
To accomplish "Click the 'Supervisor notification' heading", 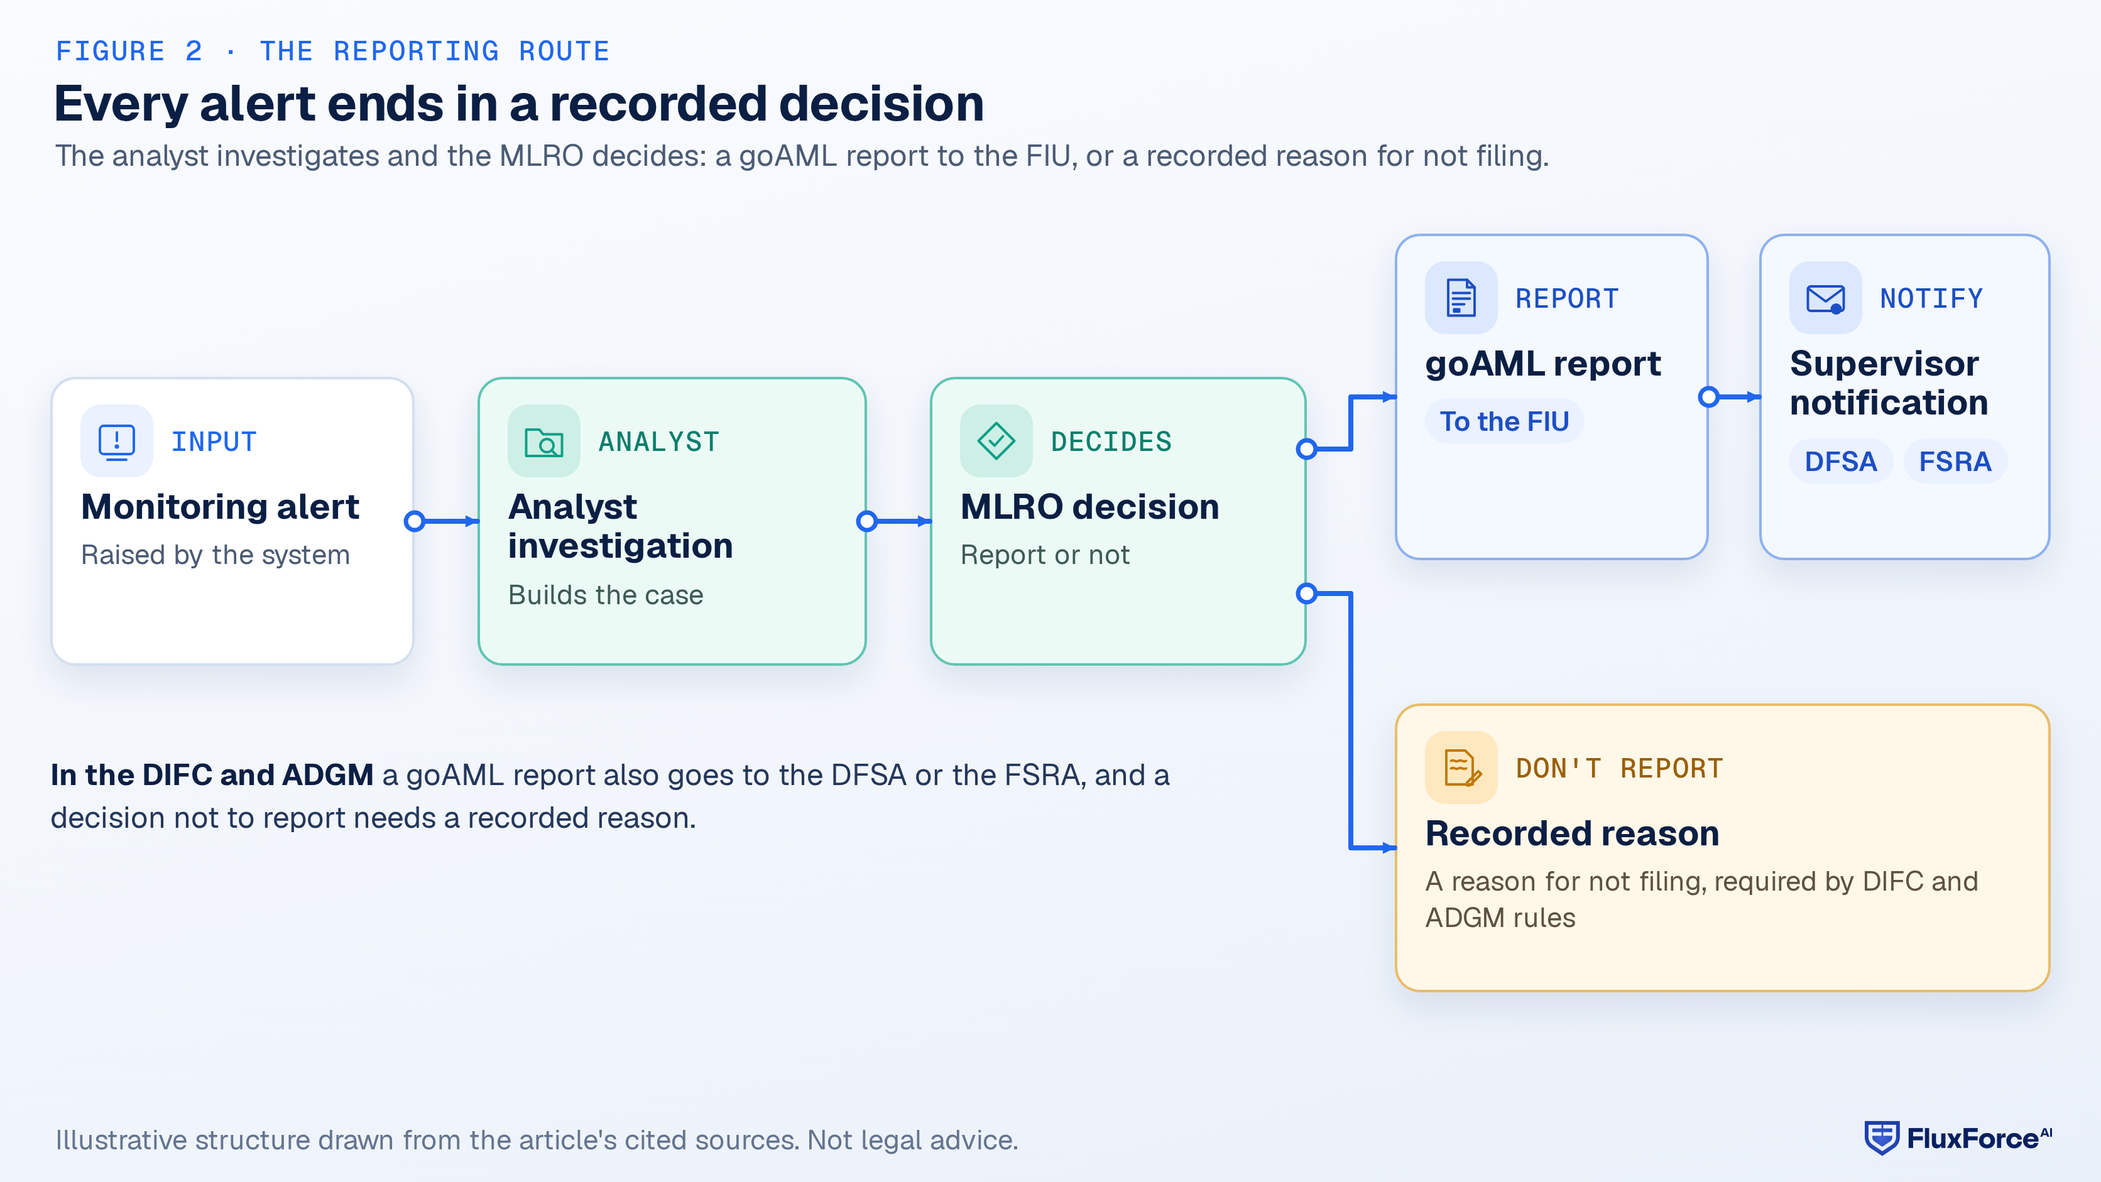I will tap(1888, 383).
